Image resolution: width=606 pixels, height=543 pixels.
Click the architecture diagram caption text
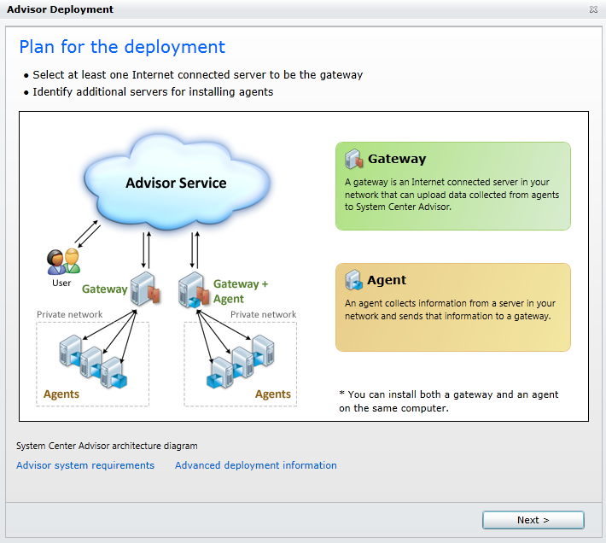point(107,446)
